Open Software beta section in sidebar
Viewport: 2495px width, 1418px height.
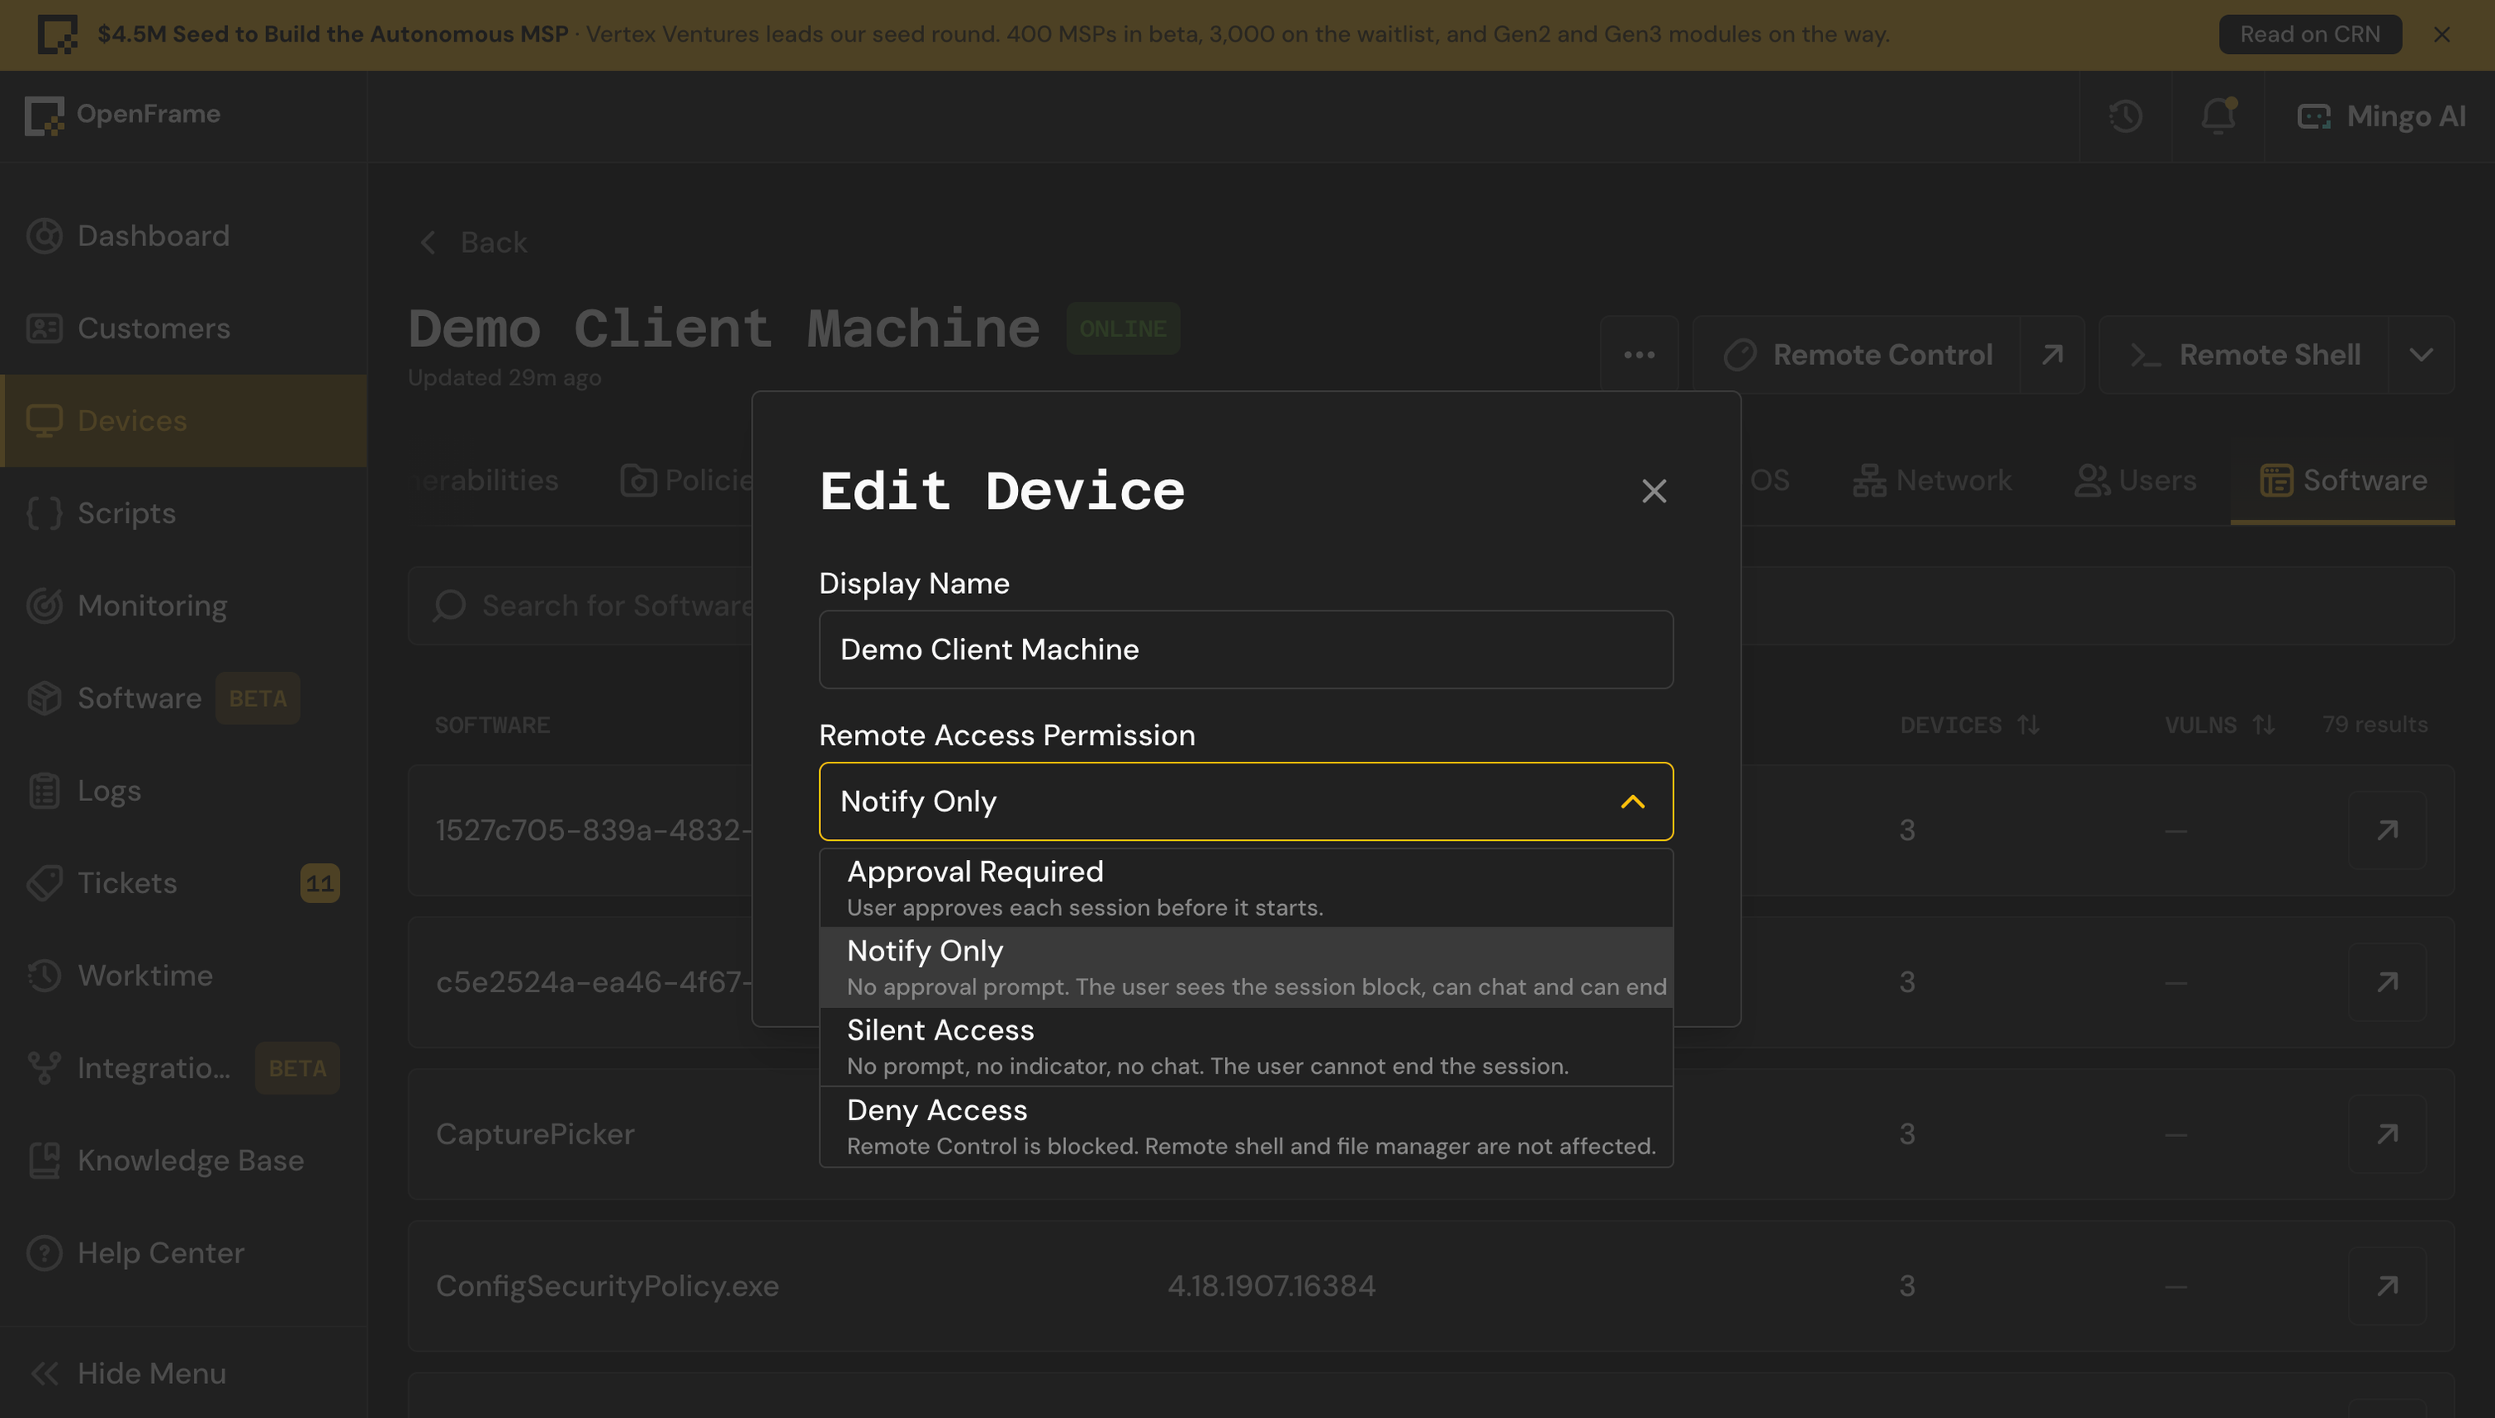183,699
